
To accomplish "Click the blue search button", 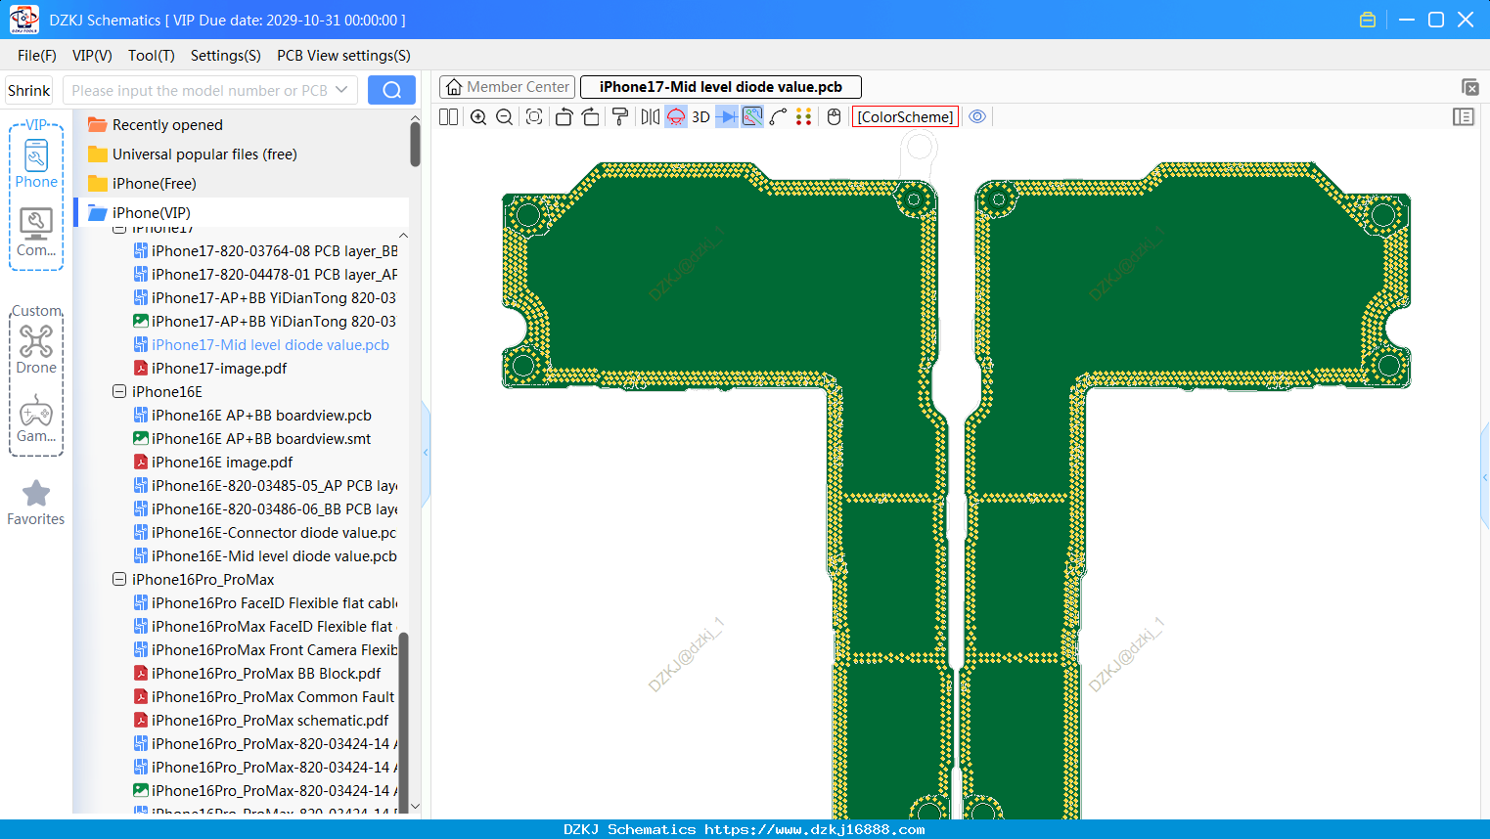I will [x=391, y=90].
